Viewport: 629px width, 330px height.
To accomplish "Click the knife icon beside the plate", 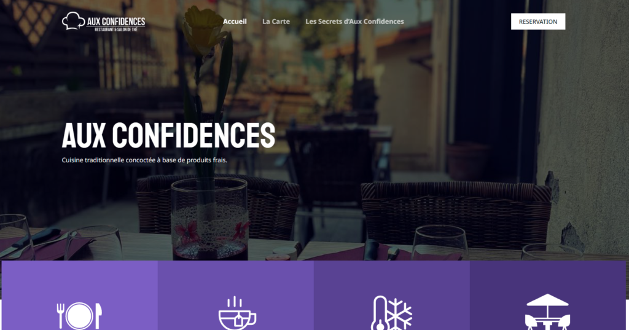I will tap(98, 316).
